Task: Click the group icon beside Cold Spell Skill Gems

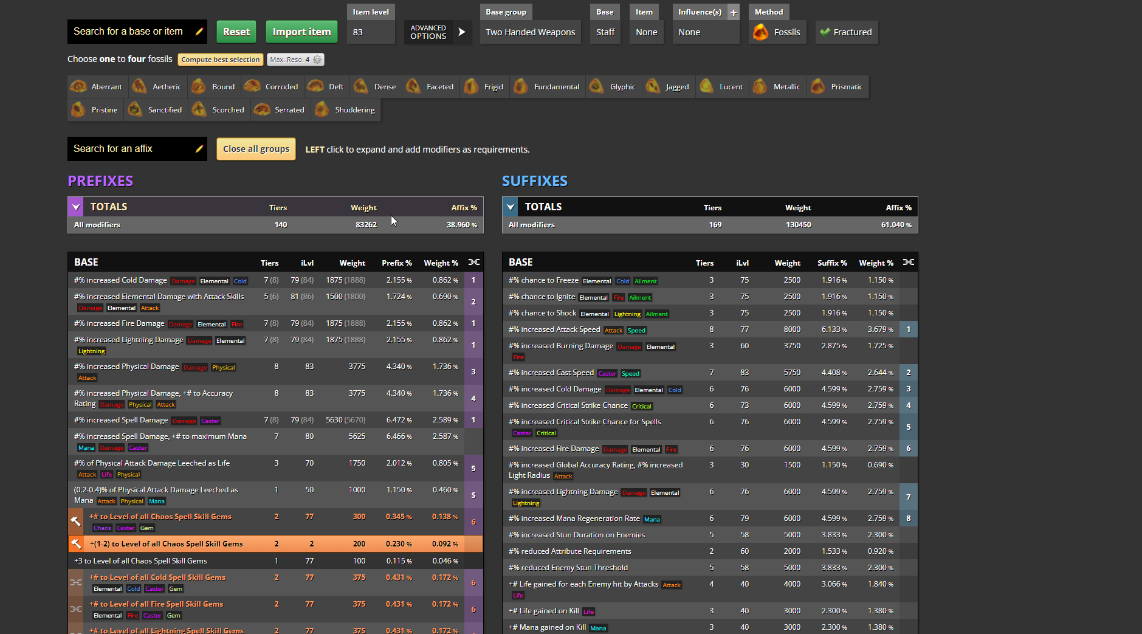Action: [x=76, y=582]
